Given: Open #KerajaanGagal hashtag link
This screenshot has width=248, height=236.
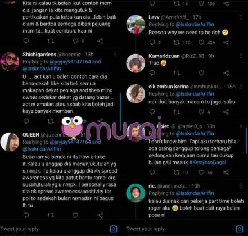Looking at the screenshot, I should (208, 162).
